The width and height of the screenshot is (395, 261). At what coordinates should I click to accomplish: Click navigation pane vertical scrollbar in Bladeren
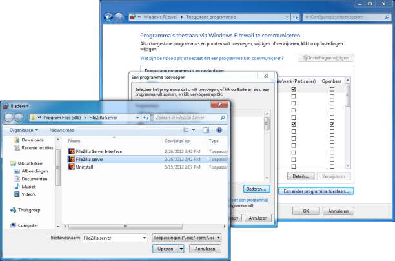(x=57, y=167)
